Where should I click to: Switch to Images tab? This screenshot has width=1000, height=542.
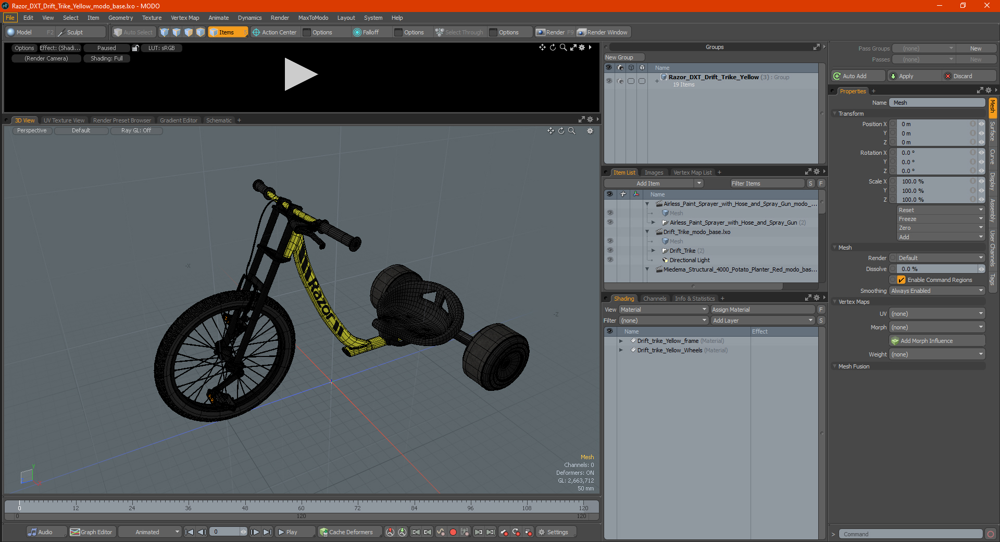point(654,173)
